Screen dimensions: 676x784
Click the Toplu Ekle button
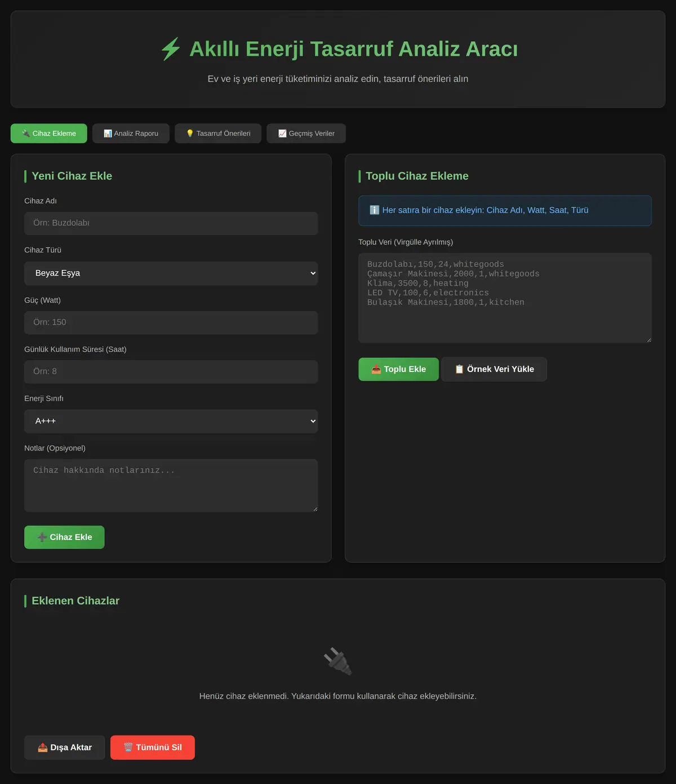399,369
